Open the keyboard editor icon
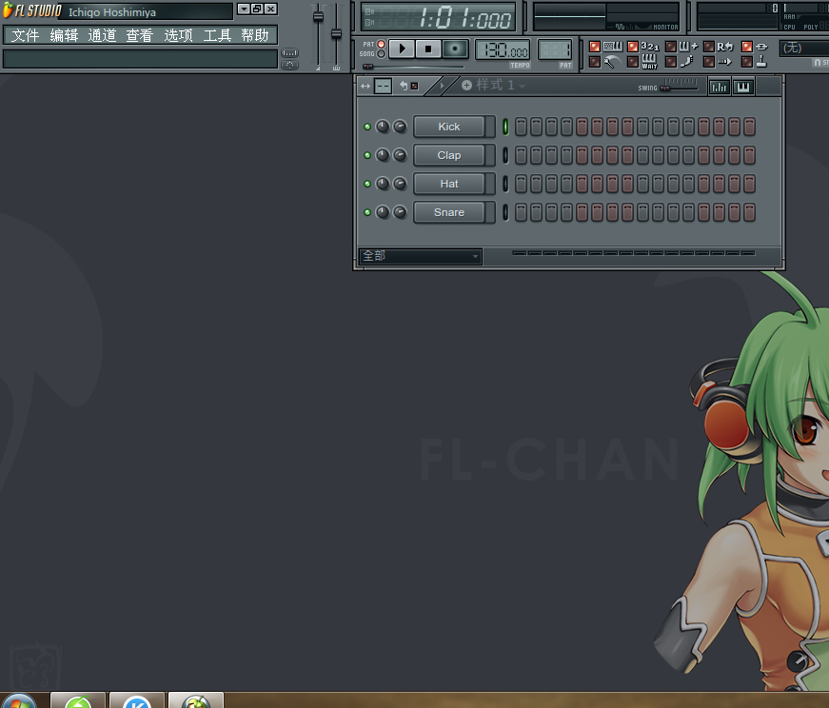The height and width of the screenshot is (708, 829). (x=742, y=88)
